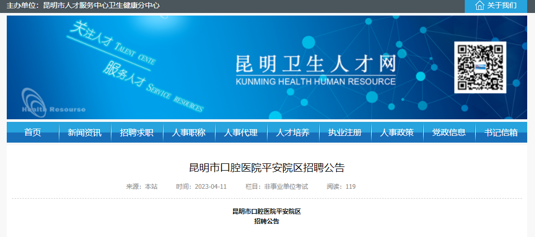Viewport: 535px width, 237px height.
Task: Go to the 执业注册 page
Action: [345, 133]
